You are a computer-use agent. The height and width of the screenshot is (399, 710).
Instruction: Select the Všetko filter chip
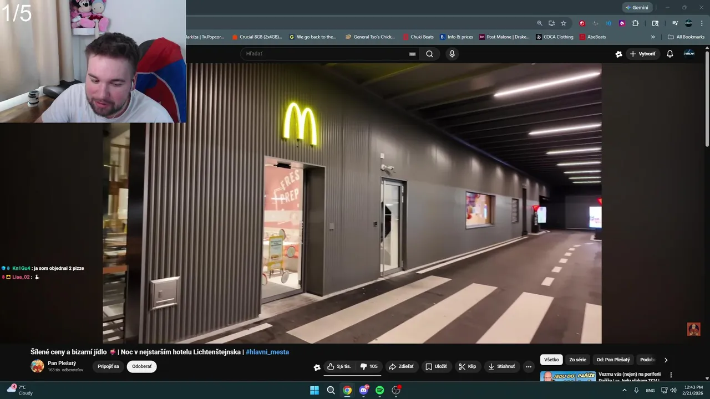(x=551, y=360)
